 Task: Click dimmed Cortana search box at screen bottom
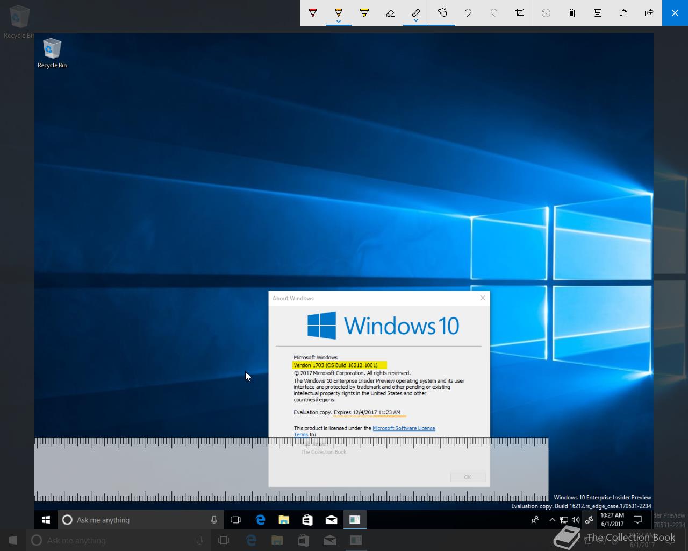point(118,540)
